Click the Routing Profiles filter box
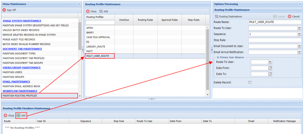Image resolution: width=304 pixels, height=134 pixels. tap(100, 23)
